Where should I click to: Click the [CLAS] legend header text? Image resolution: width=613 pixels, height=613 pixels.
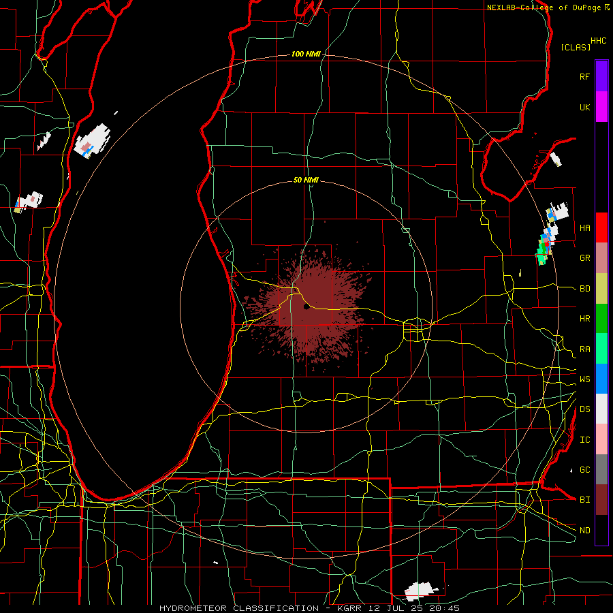(576, 47)
